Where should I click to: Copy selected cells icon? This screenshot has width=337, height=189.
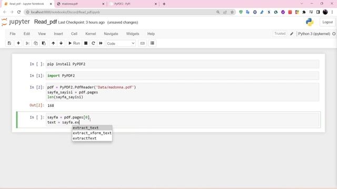click(36, 43)
